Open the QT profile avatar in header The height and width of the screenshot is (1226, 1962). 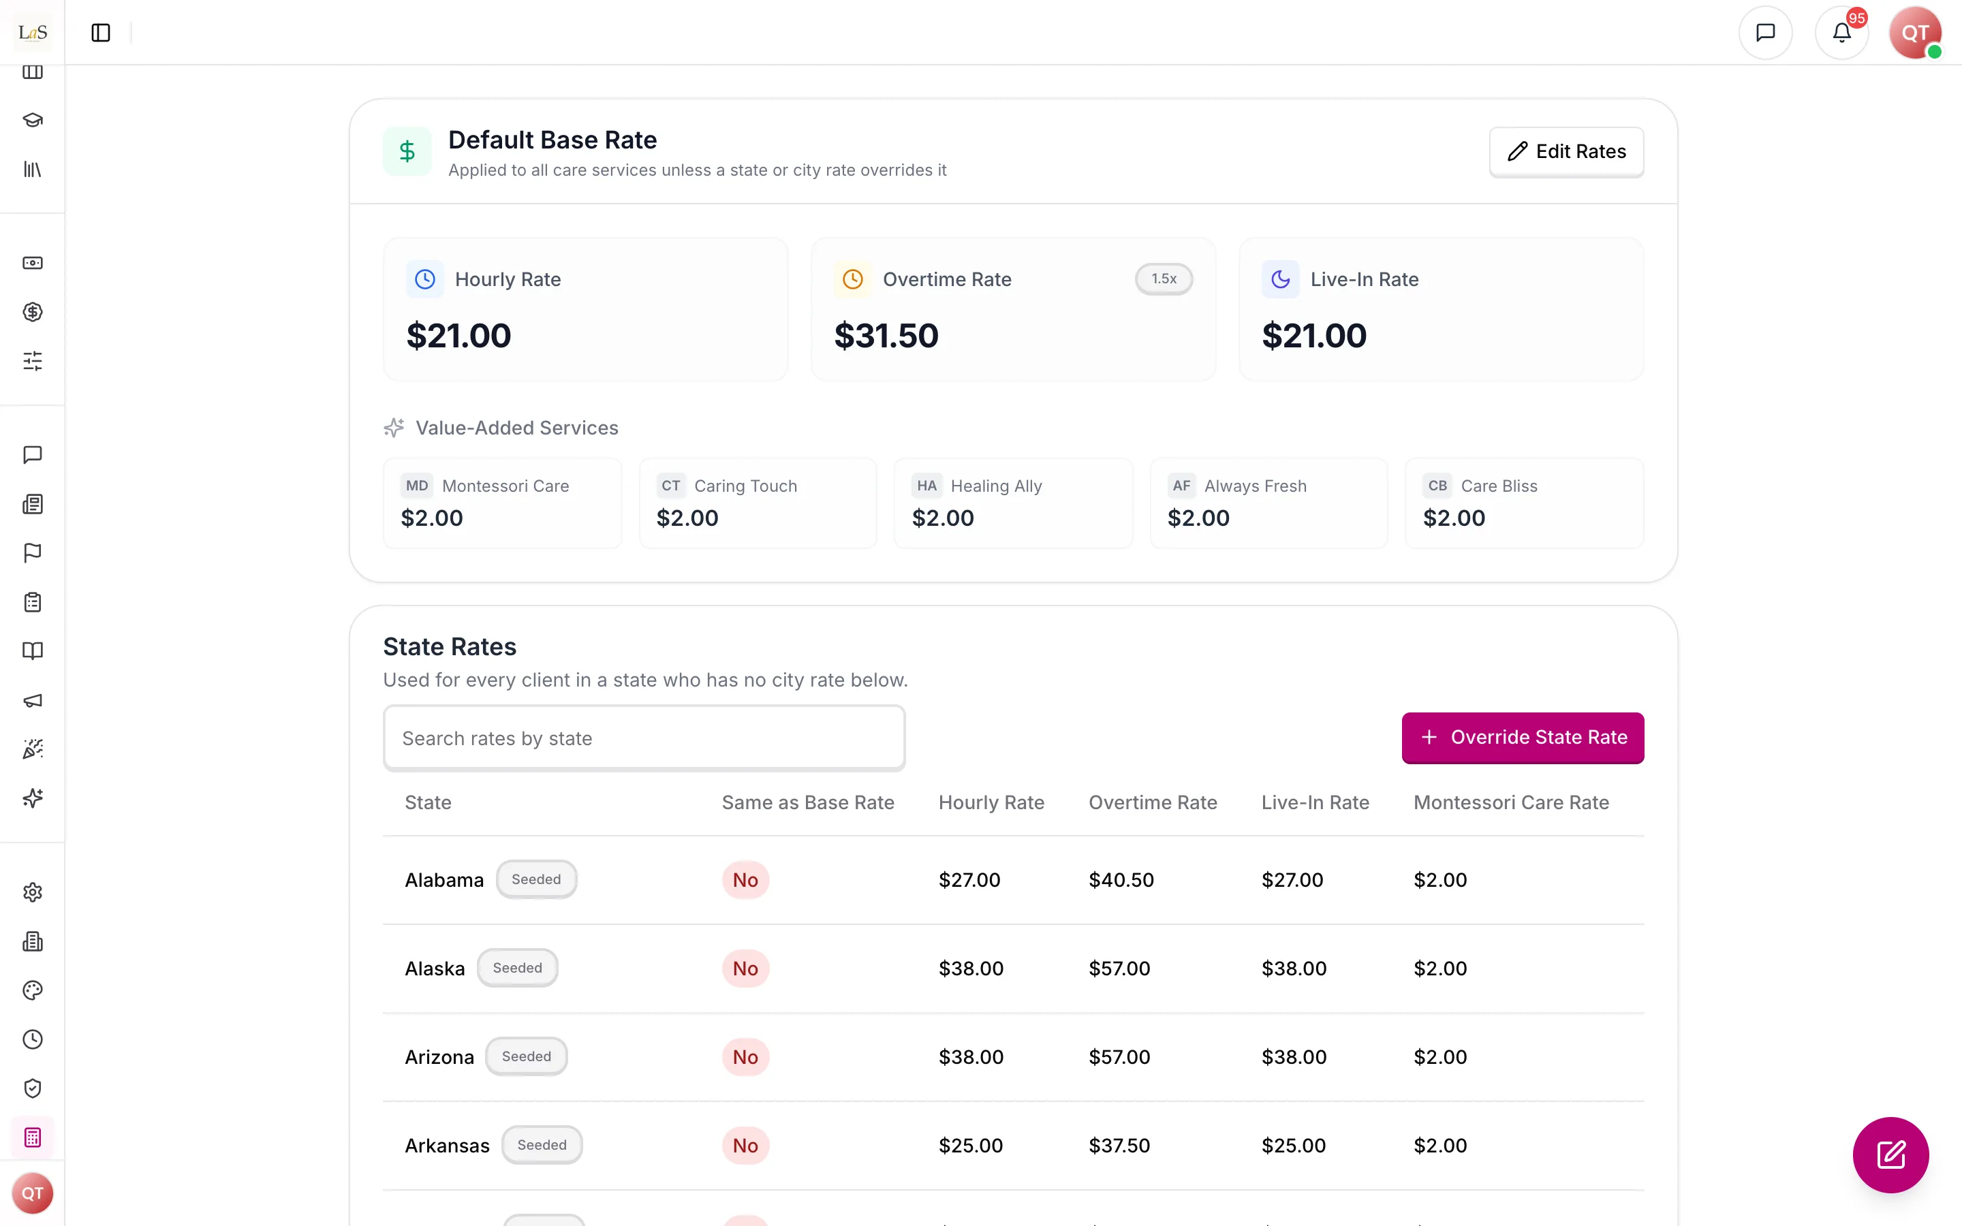[x=1915, y=33]
